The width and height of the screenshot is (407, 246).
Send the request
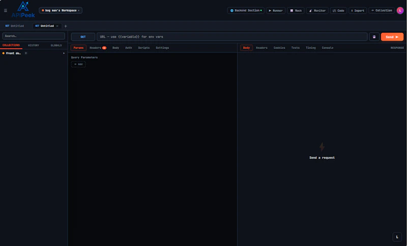tap(392, 37)
